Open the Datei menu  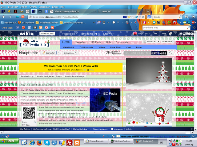pyautogui.click(x=3, y=7)
